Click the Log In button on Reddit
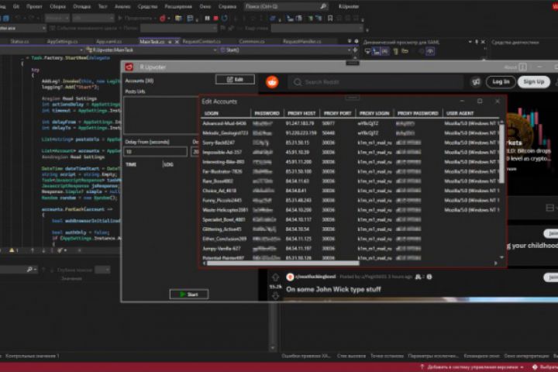558x372 pixels. [x=501, y=82]
